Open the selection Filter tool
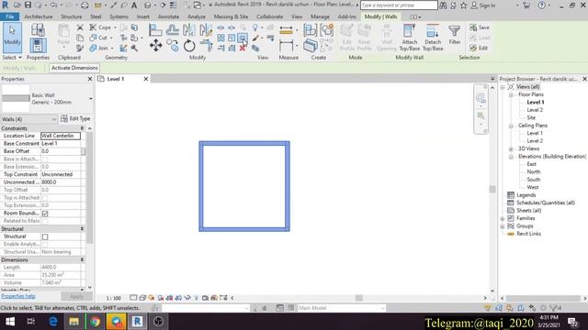 [455, 35]
